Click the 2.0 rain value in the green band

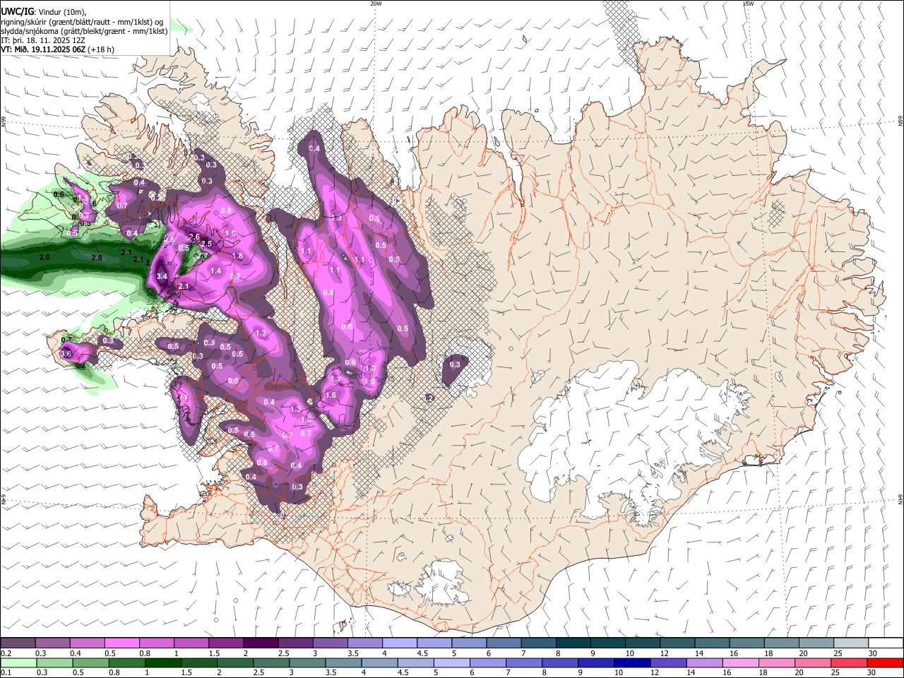pos(44,257)
